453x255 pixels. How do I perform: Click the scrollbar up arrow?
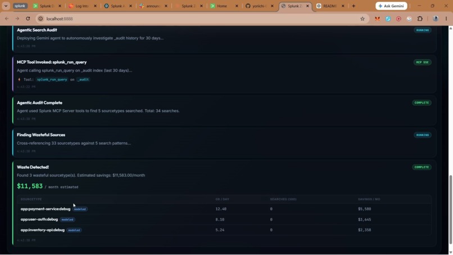pos(451,28)
